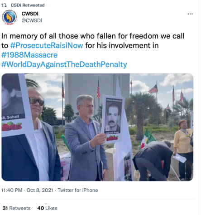Image resolution: width=201 pixels, height=215 pixels.
Task: Click the retweet arrows icon beside CSDI Retweeted
Action: pyautogui.click(x=4, y=5)
